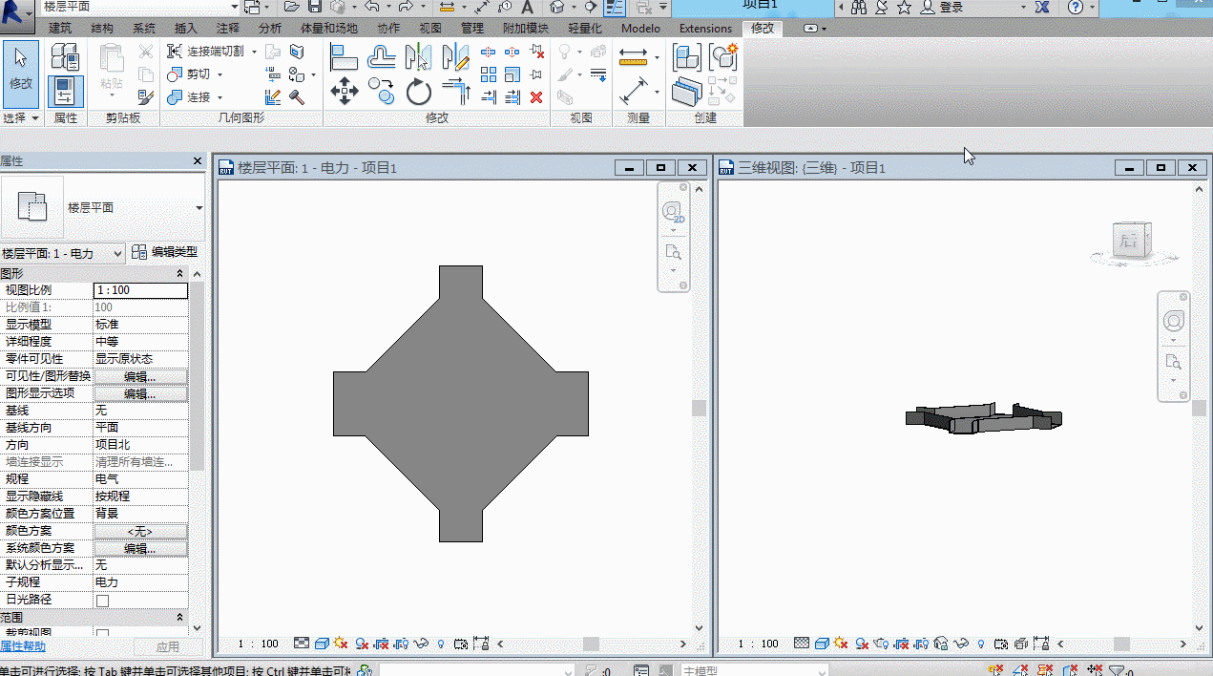The height and width of the screenshot is (676, 1213).
Task: Click the floor plan horizontal scrollbar thumb
Action: [x=591, y=644]
